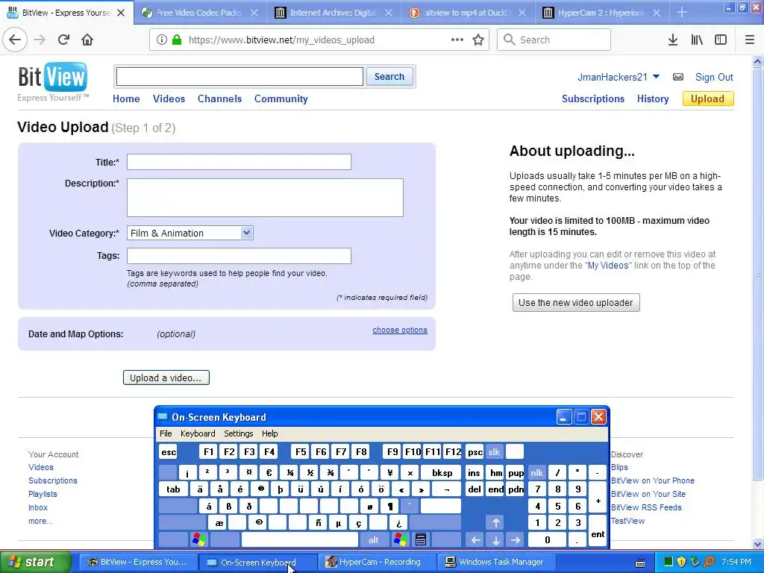Click the bksp key on On-Screen Keyboard
The width and height of the screenshot is (764, 573).
click(442, 472)
